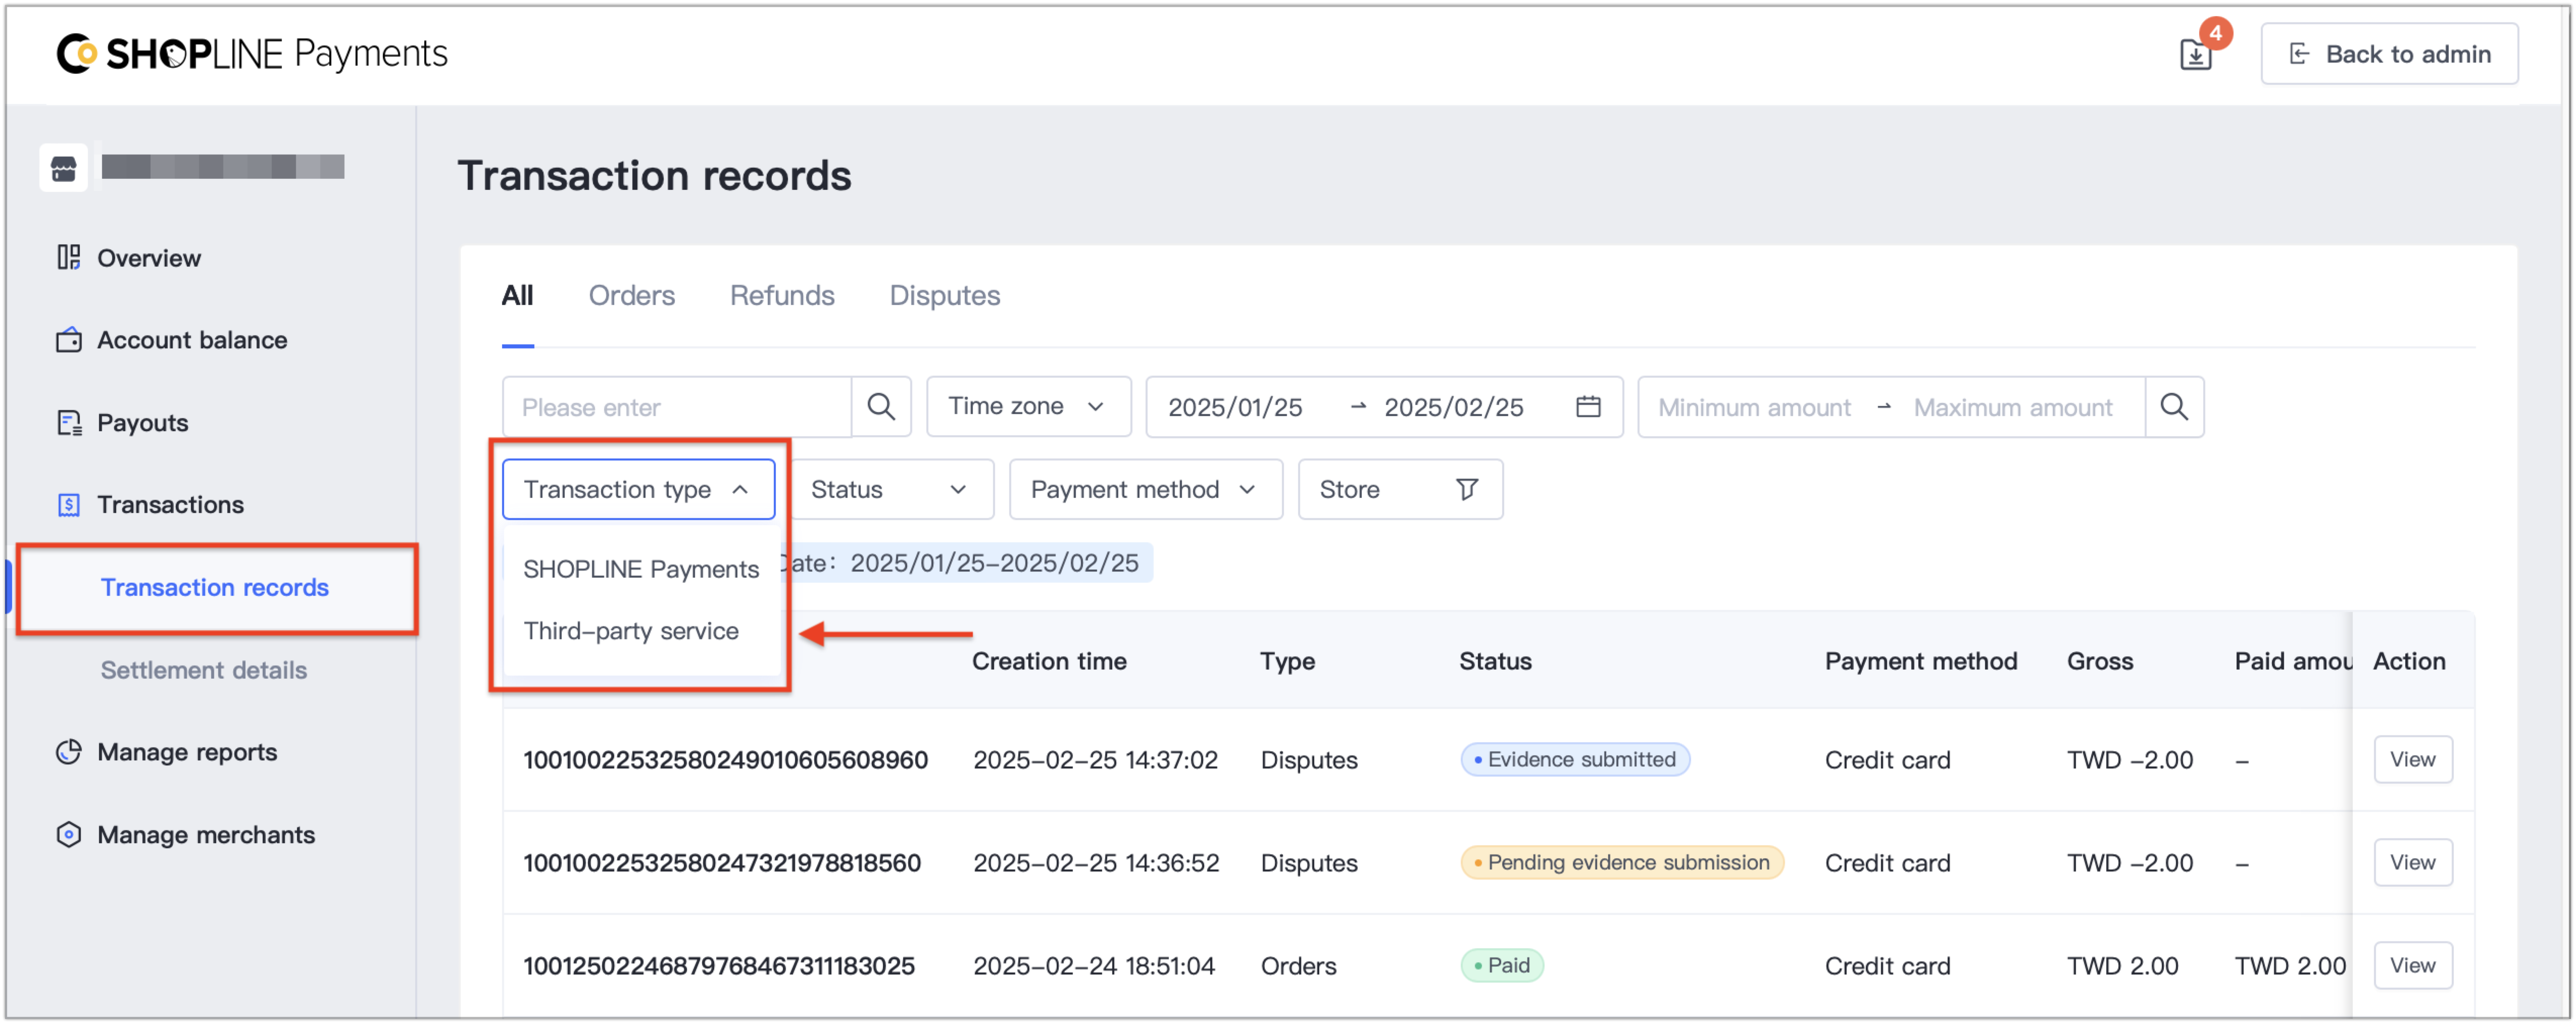Click the Store filter funnel icon
Viewport: 2576px width, 1024px height.
click(x=1466, y=489)
